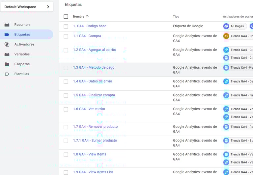253x175 pixels.
Task: Click the trigger icon on Datos de envio row
Action: pos(226,81)
